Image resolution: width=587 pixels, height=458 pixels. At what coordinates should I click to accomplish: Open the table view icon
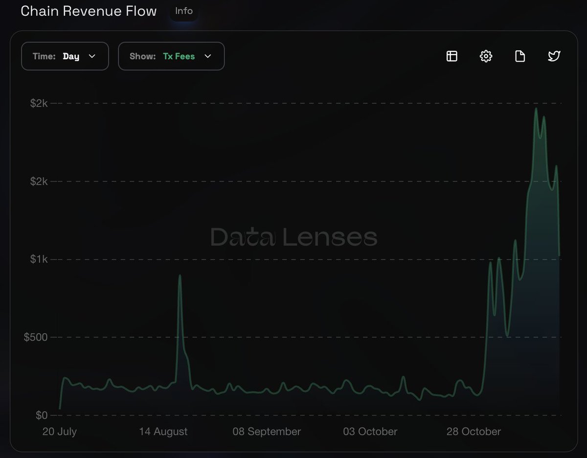coord(452,56)
